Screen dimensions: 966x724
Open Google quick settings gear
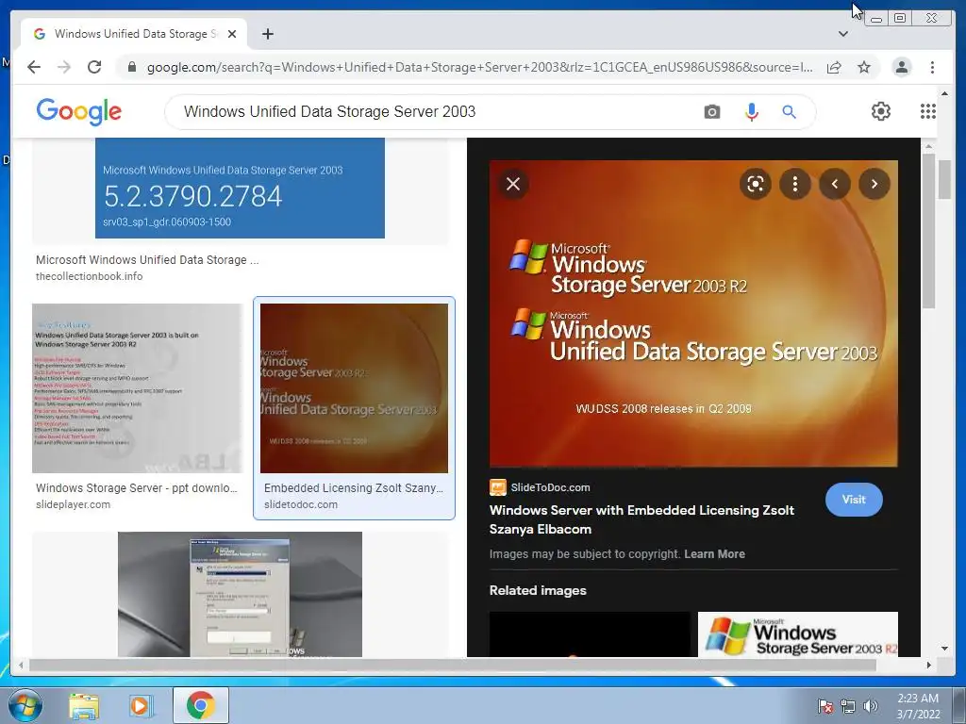[x=880, y=111]
